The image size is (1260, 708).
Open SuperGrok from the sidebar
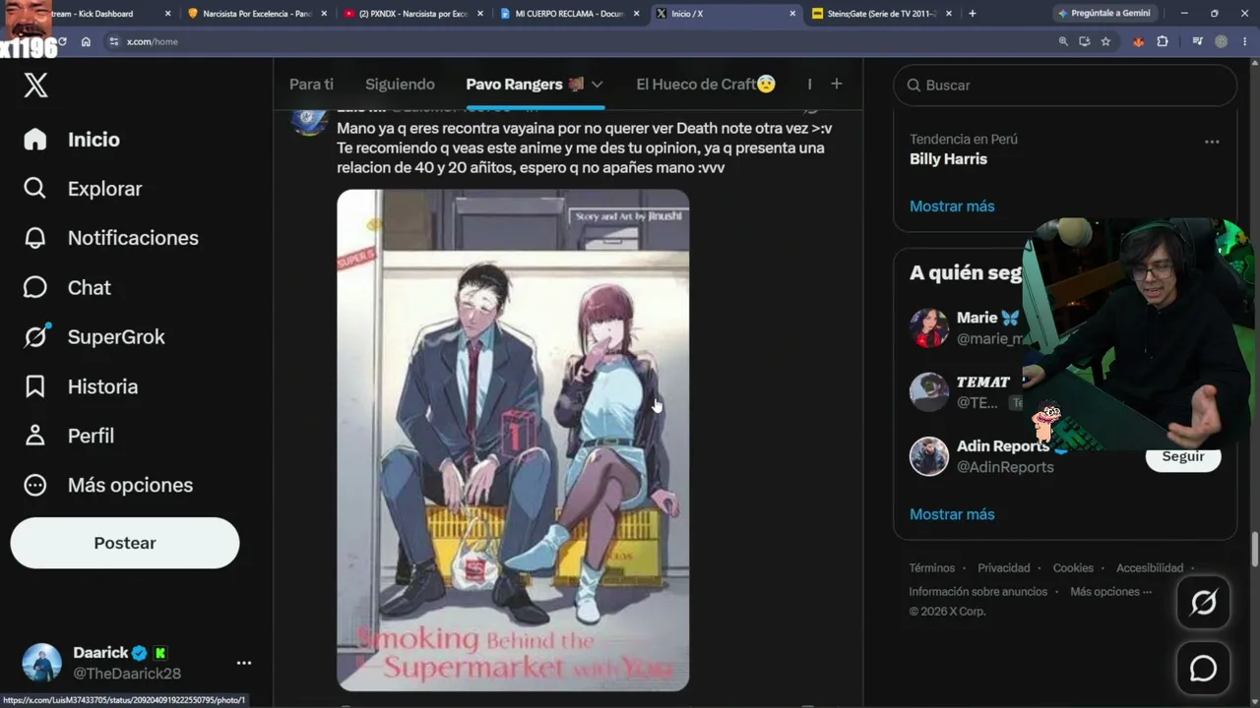point(94,337)
